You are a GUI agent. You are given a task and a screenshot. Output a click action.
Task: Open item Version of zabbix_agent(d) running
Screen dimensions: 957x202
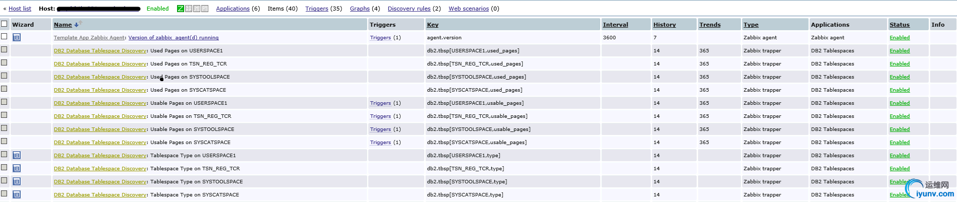tap(174, 38)
